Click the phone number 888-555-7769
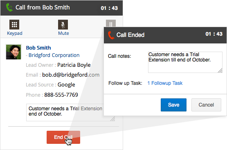 (x=61, y=95)
